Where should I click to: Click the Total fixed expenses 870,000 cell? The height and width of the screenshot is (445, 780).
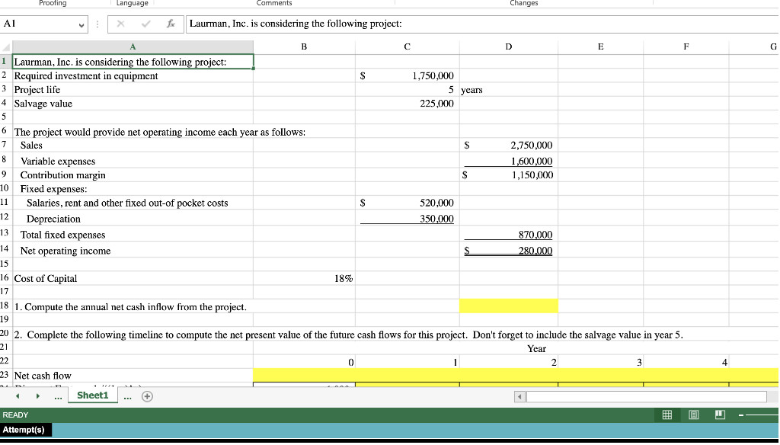click(508, 235)
